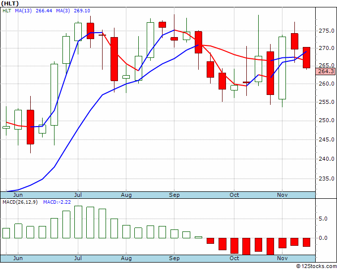The image size is (337, 270).
Task: Click the large red candlestick in late July
Action: [x=114, y=59]
